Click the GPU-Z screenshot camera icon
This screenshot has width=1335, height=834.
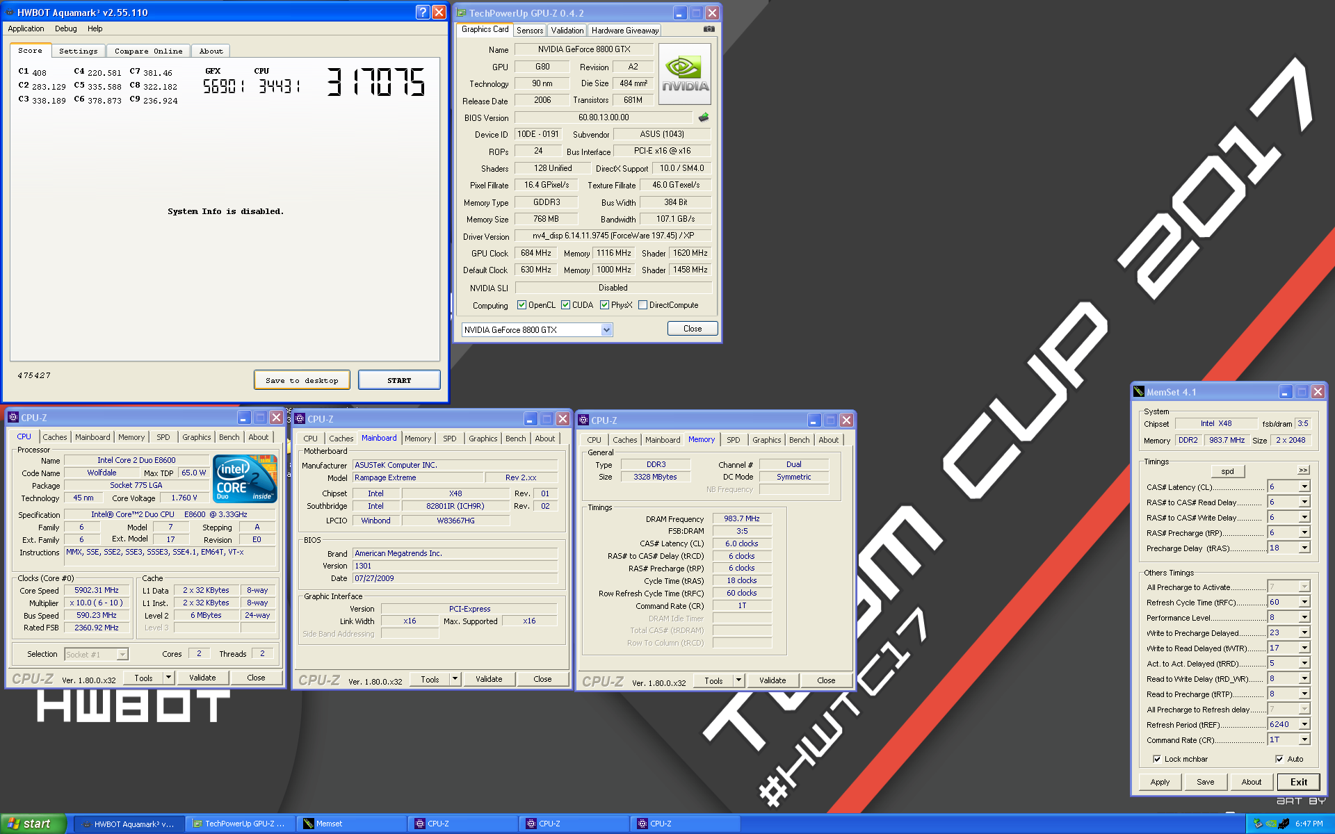(709, 29)
